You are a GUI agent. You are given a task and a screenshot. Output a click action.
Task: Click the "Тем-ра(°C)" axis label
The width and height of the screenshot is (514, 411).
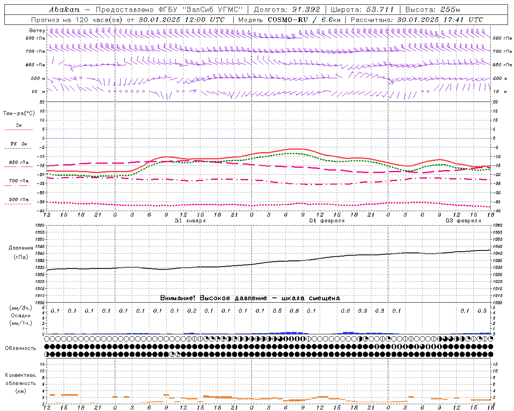click(19, 114)
